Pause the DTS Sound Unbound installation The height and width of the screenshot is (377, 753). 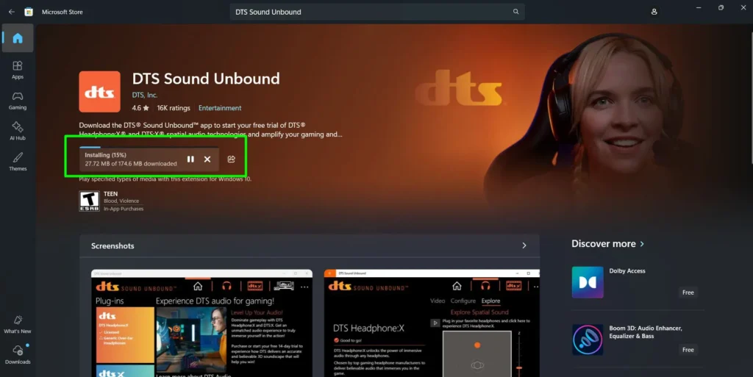(190, 159)
